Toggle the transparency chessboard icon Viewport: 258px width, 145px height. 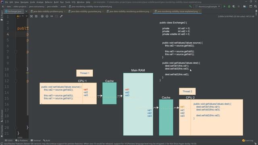point(31,16)
